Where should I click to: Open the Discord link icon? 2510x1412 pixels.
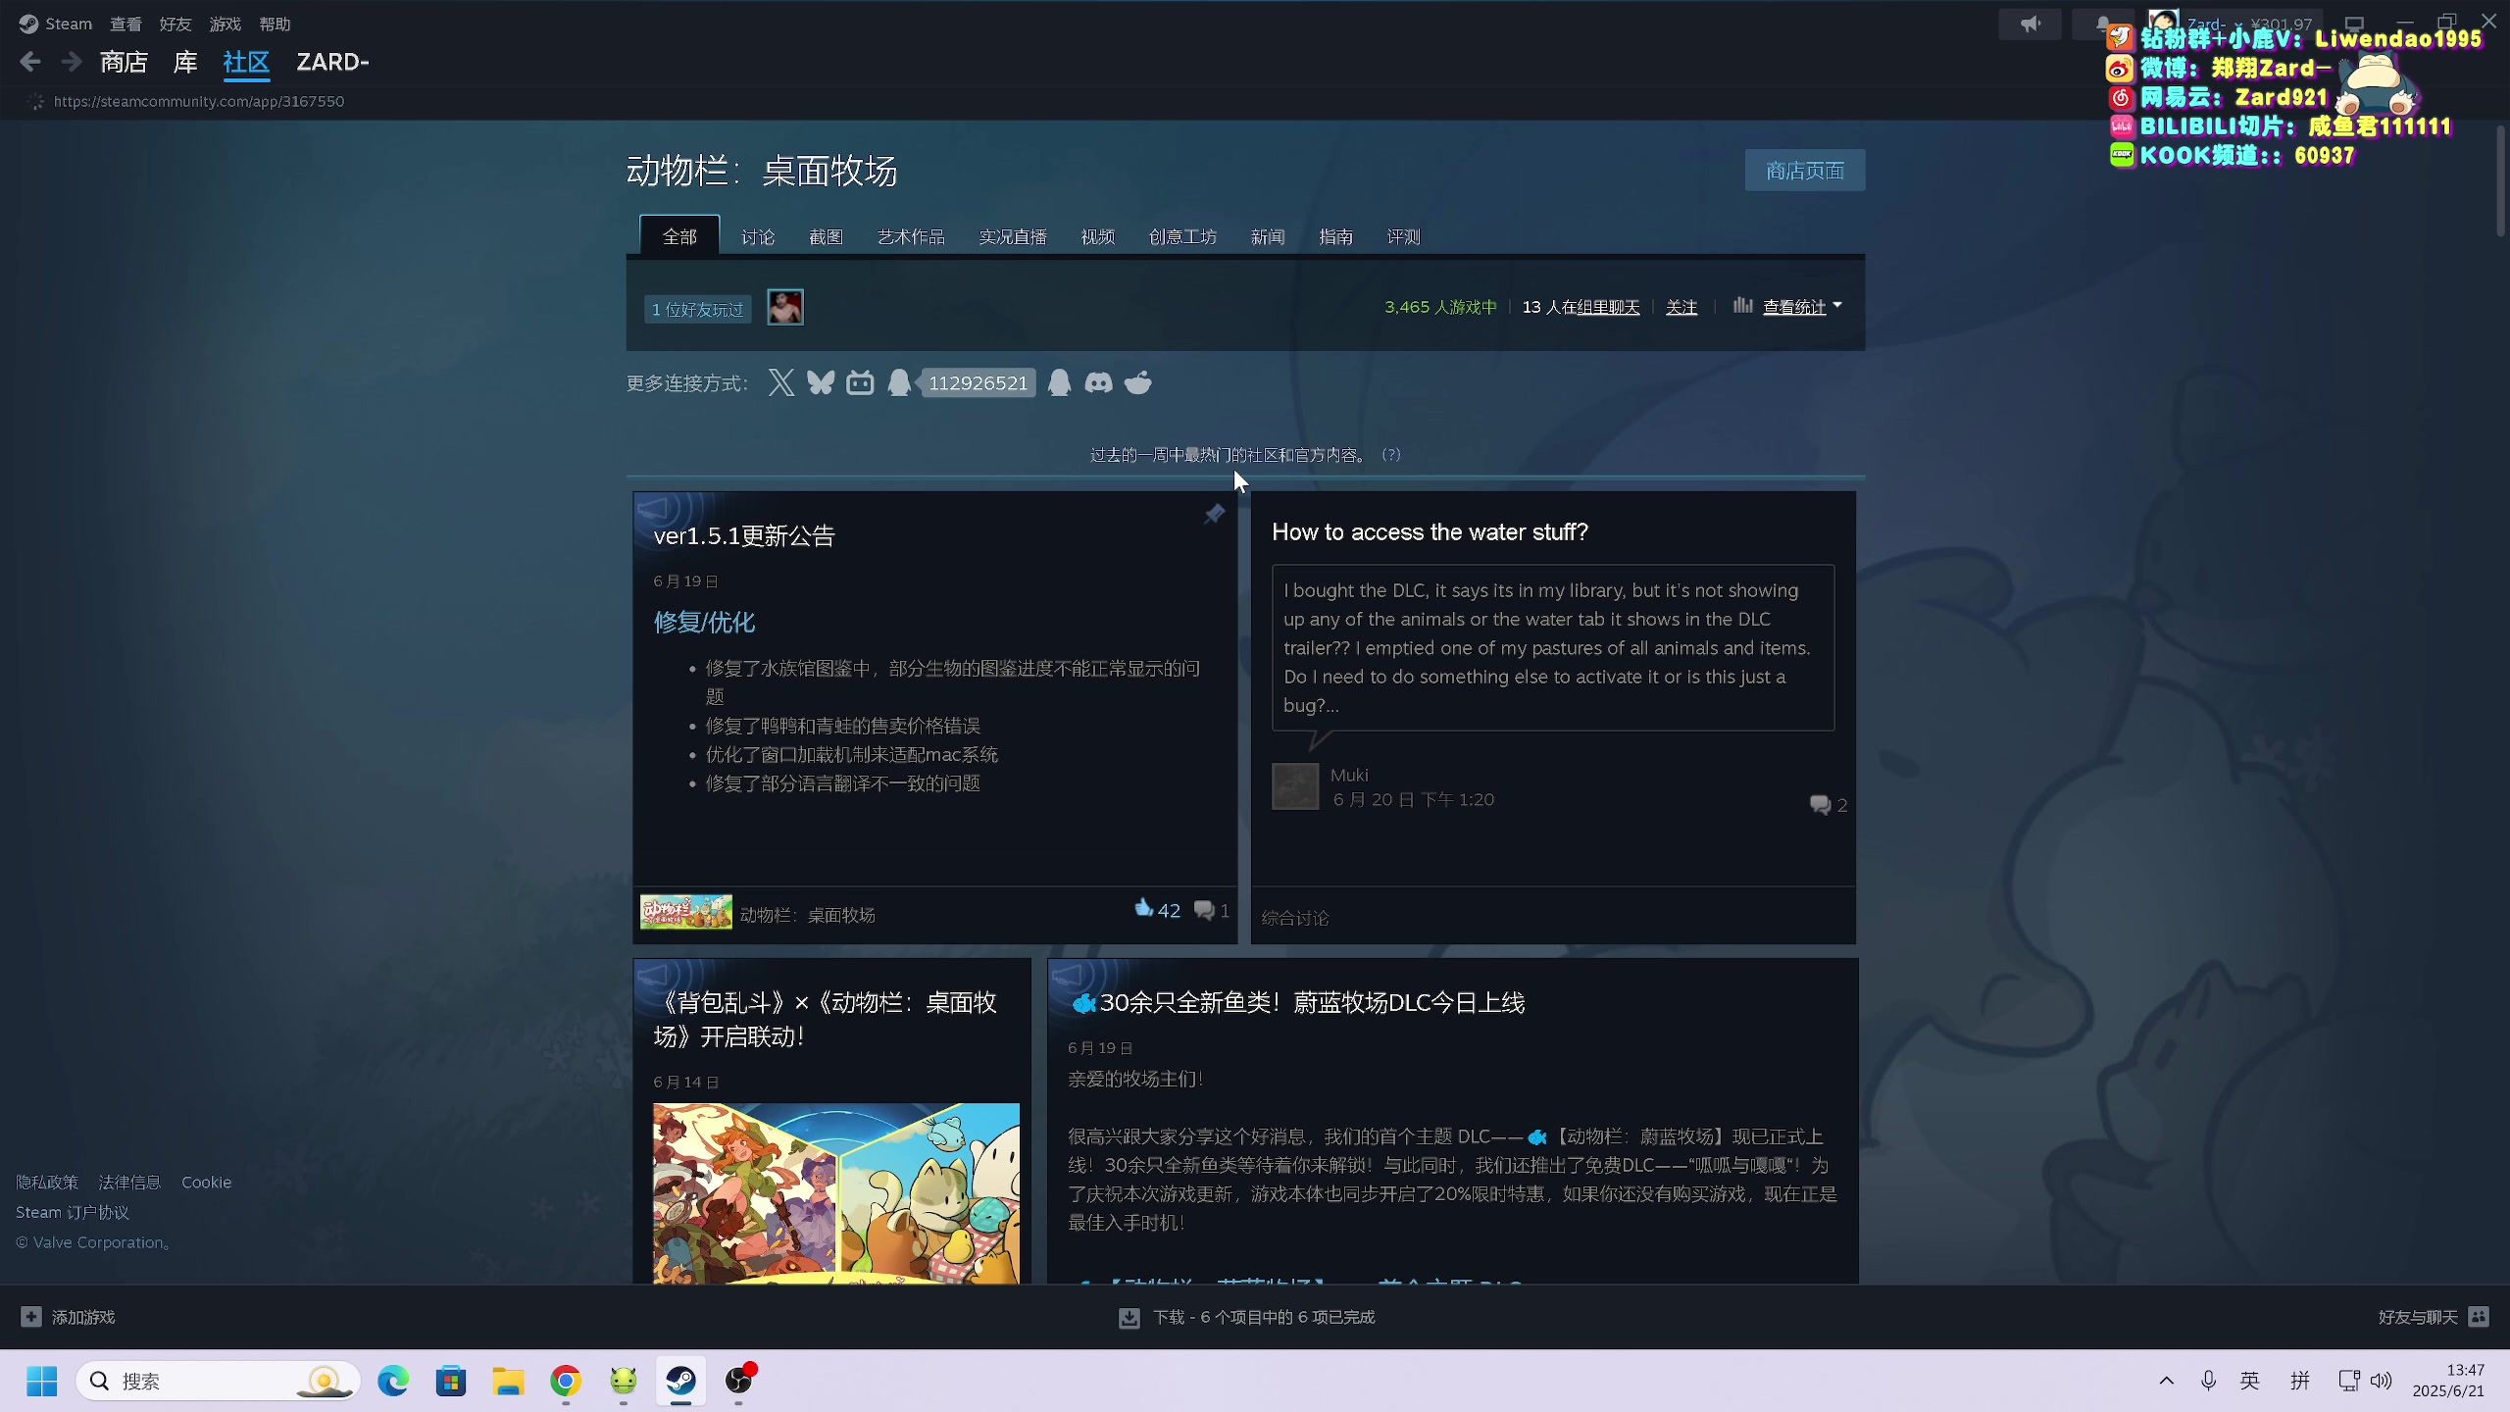coord(1098,382)
